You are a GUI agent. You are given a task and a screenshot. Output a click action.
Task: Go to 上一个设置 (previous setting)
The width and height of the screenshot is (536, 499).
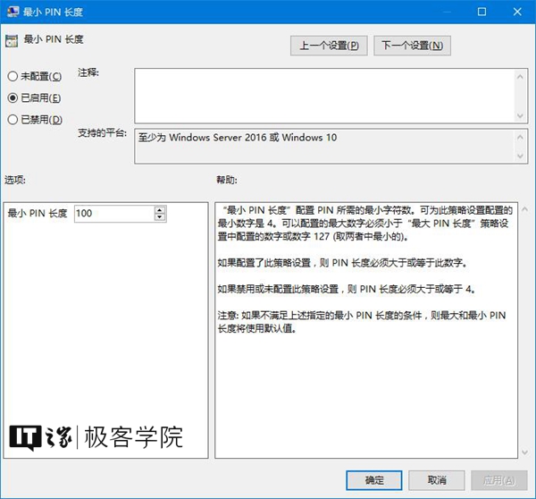coord(329,45)
